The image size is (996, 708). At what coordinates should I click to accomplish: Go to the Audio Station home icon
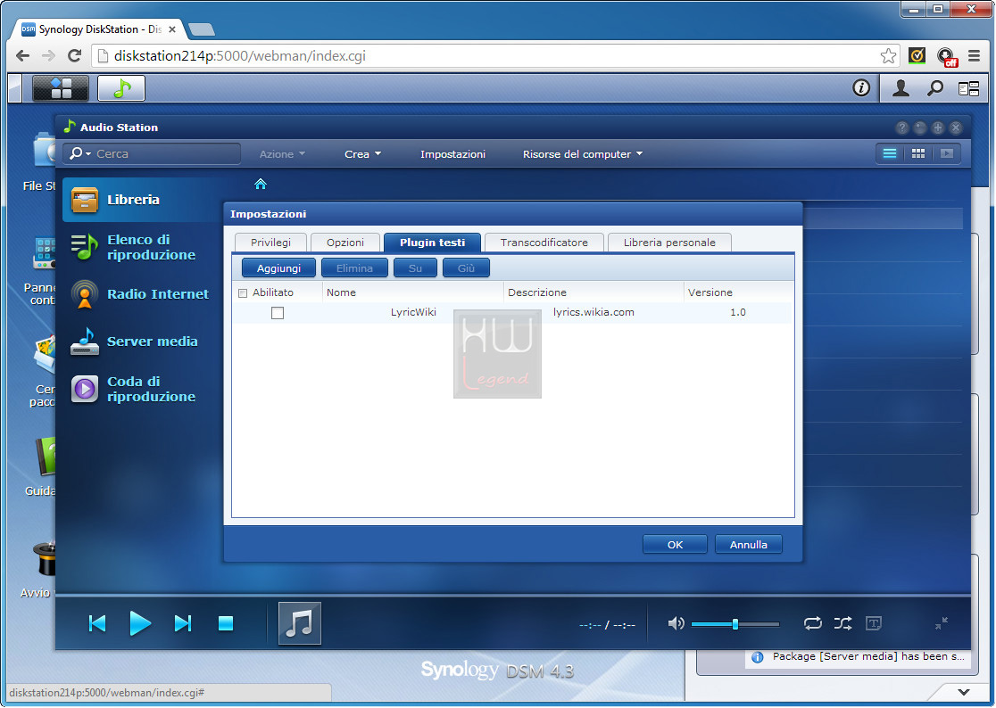[x=261, y=184]
